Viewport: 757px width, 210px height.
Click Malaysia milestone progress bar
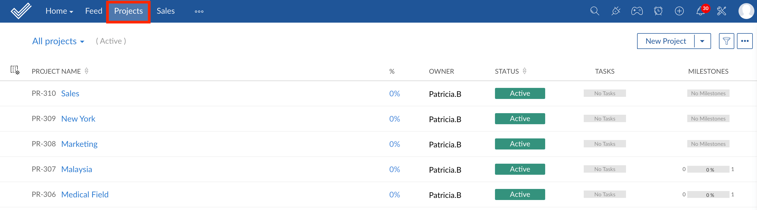click(708, 169)
